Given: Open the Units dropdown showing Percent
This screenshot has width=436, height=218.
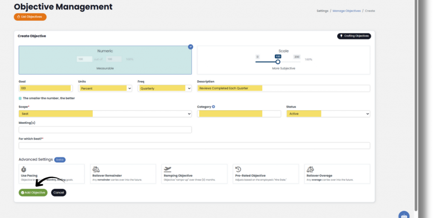Looking at the screenshot, I should (105, 89).
